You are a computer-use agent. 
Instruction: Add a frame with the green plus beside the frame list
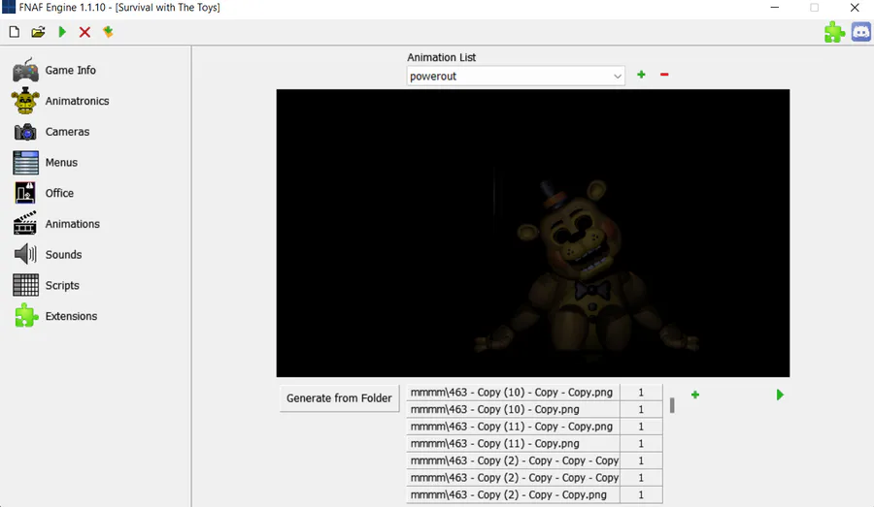[x=695, y=395]
